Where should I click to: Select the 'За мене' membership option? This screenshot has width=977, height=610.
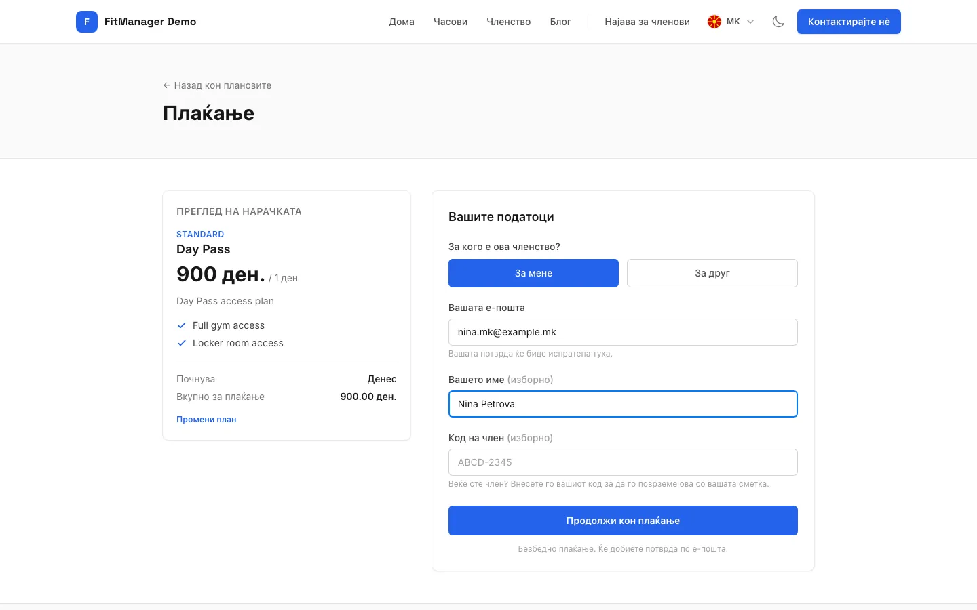tap(533, 273)
